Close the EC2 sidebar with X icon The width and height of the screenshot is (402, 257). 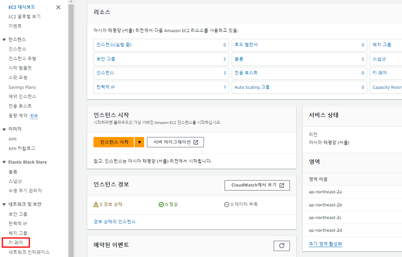[59, 7]
